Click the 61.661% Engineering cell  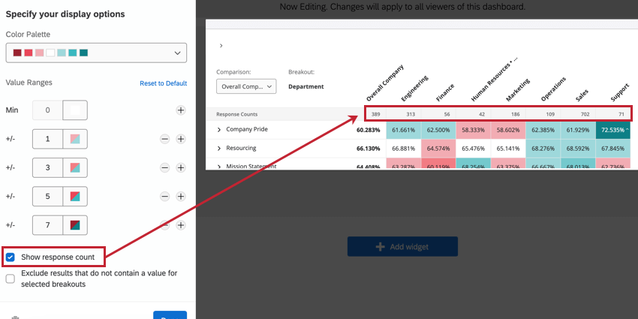[x=404, y=130]
